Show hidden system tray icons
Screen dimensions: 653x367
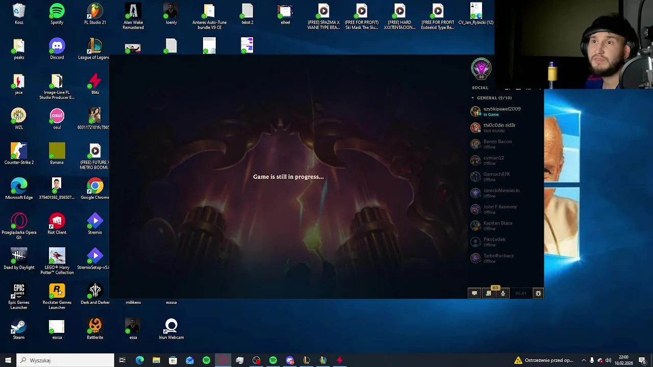tap(584, 360)
